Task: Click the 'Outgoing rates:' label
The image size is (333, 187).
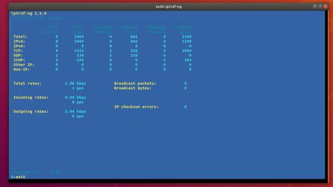Action: [31, 112]
